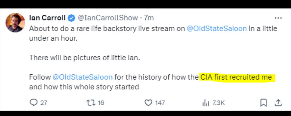Screen dimensions: 291x116
Task: Click @OldStateSaloon mention after "Follow"
Action: click(83, 77)
